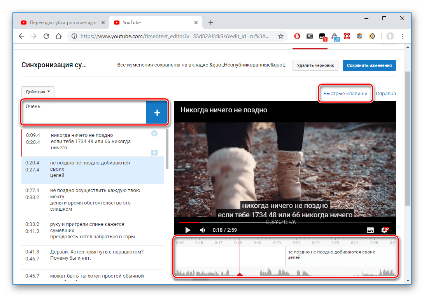Open the Chrome menu with three dots
Image resolution: width=424 pixels, height=297 pixels.
(x=403, y=36)
